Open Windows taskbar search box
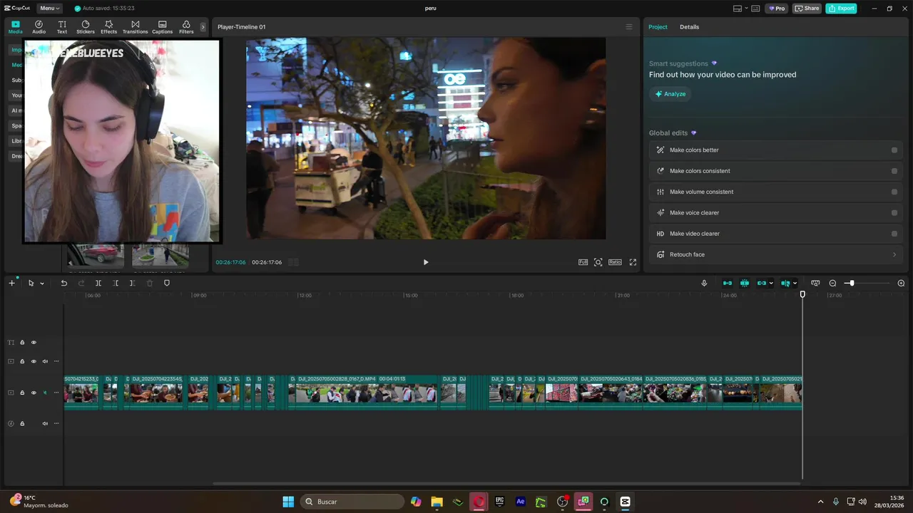This screenshot has height=513, width=913. click(x=352, y=502)
